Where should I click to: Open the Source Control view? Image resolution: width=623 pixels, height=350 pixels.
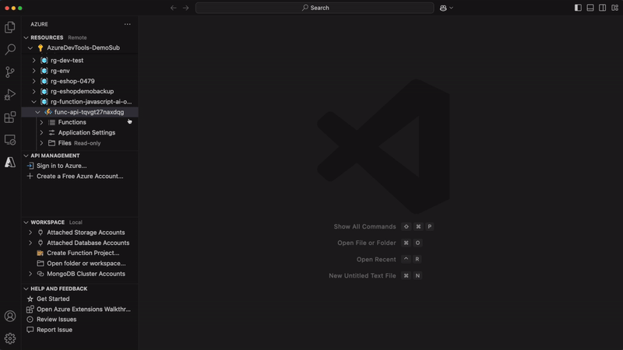coord(10,72)
